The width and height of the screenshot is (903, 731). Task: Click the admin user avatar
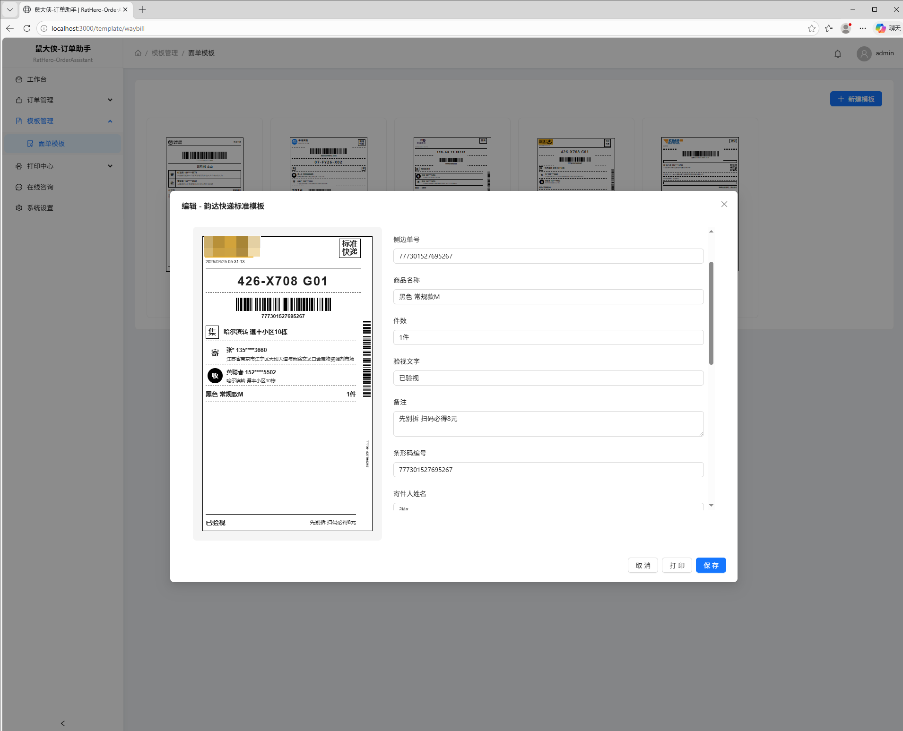pyautogui.click(x=864, y=54)
